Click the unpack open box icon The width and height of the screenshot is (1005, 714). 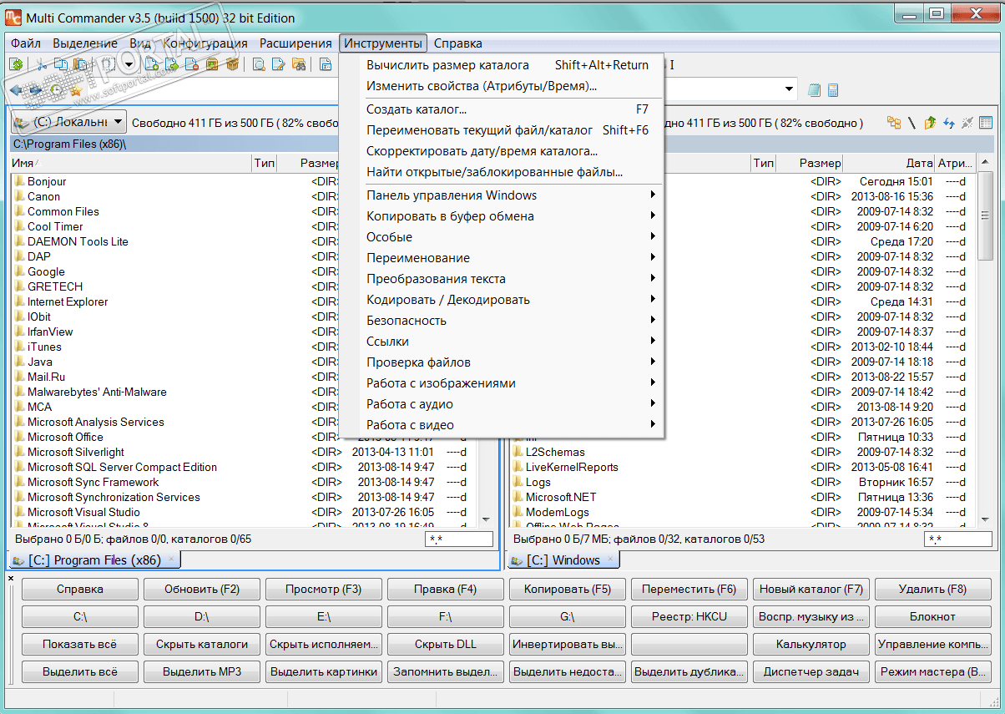coord(232,65)
